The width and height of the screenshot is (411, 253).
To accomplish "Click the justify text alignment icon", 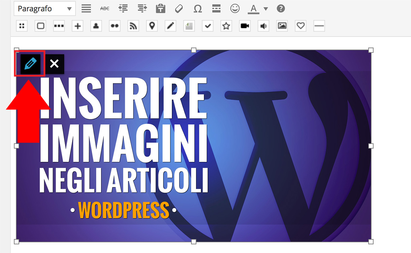I will coord(86,8).
